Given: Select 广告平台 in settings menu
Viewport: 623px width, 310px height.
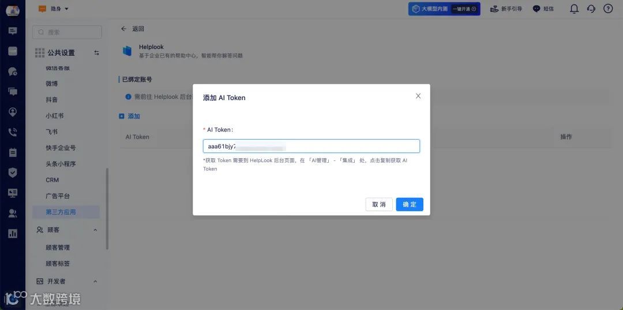Looking at the screenshot, I should pos(58,196).
